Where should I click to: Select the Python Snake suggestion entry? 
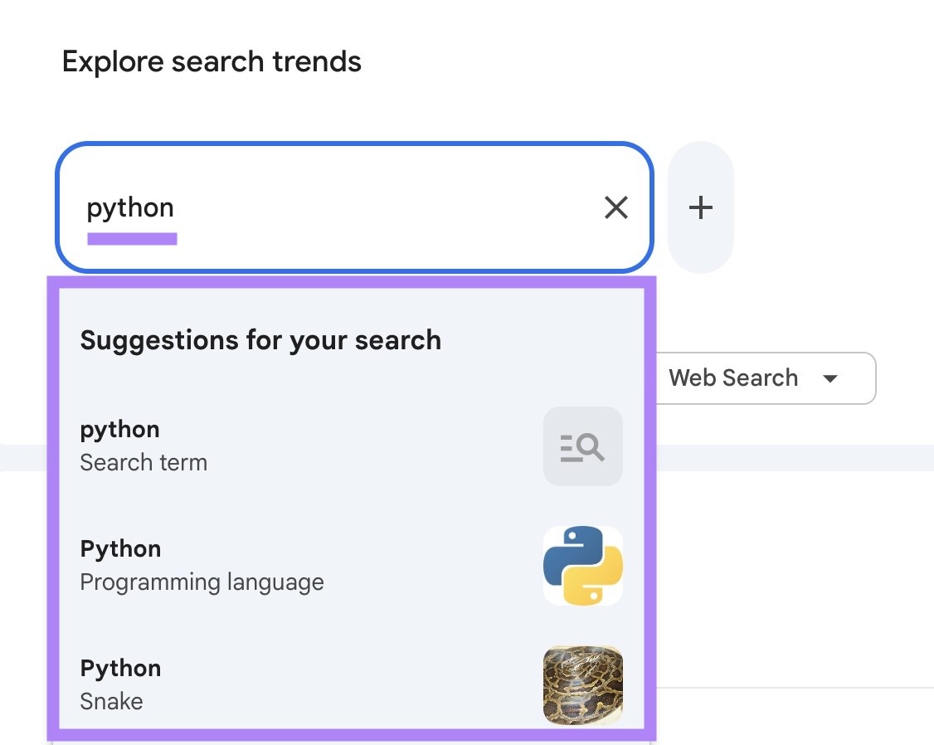pos(249,683)
